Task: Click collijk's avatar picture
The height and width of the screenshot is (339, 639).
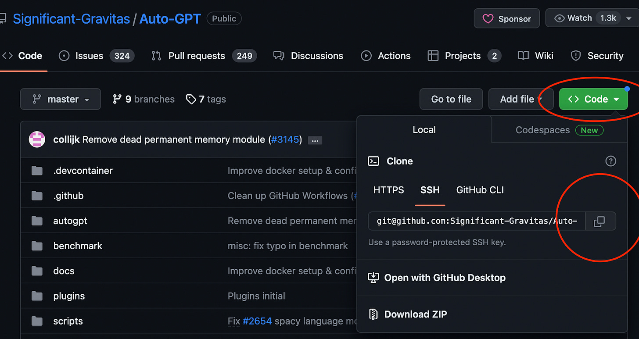Action: [x=37, y=139]
